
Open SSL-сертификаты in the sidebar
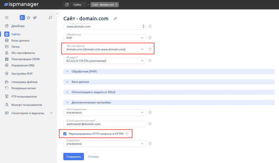pyautogui.click(x=23, y=53)
